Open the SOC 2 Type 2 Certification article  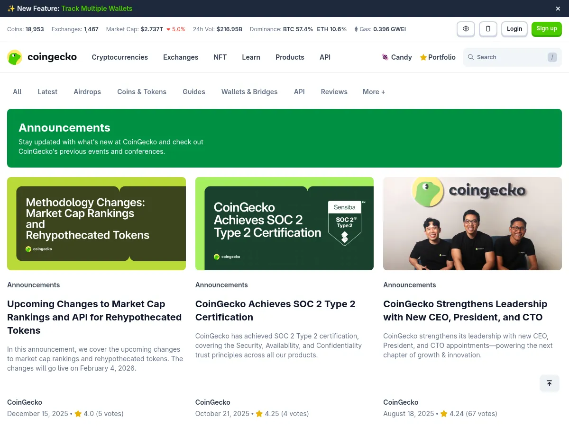pos(275,311)
